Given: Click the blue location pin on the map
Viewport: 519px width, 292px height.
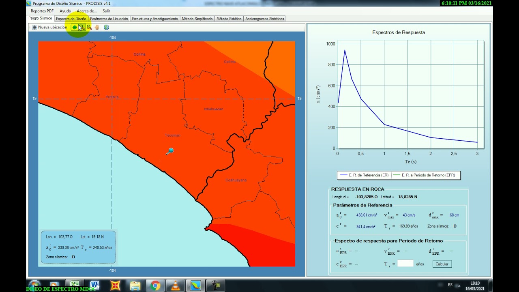Looking at the screenshot, I should point(170,152).
